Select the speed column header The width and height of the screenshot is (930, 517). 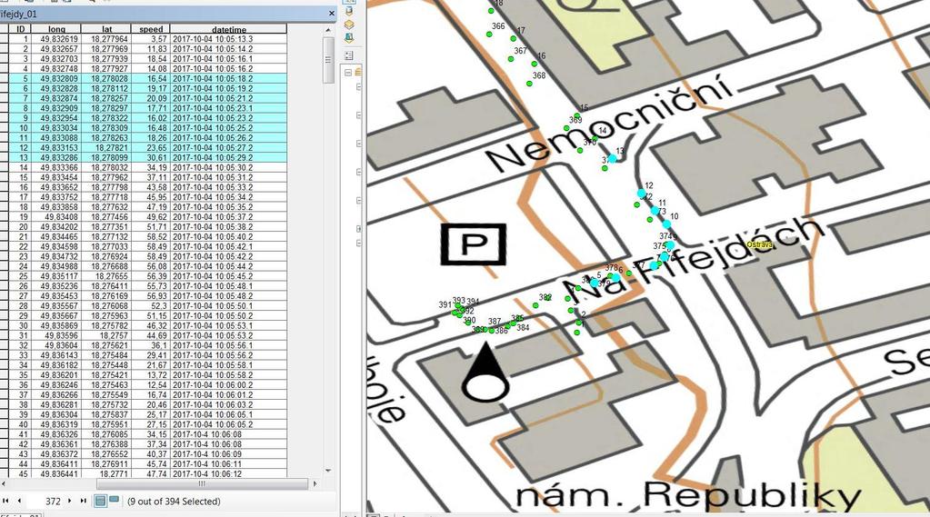tap(151, 29)
